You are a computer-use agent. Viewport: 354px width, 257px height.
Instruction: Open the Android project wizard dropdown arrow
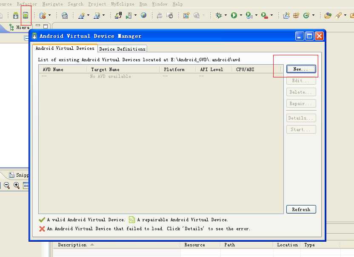[x=50, y=15]
